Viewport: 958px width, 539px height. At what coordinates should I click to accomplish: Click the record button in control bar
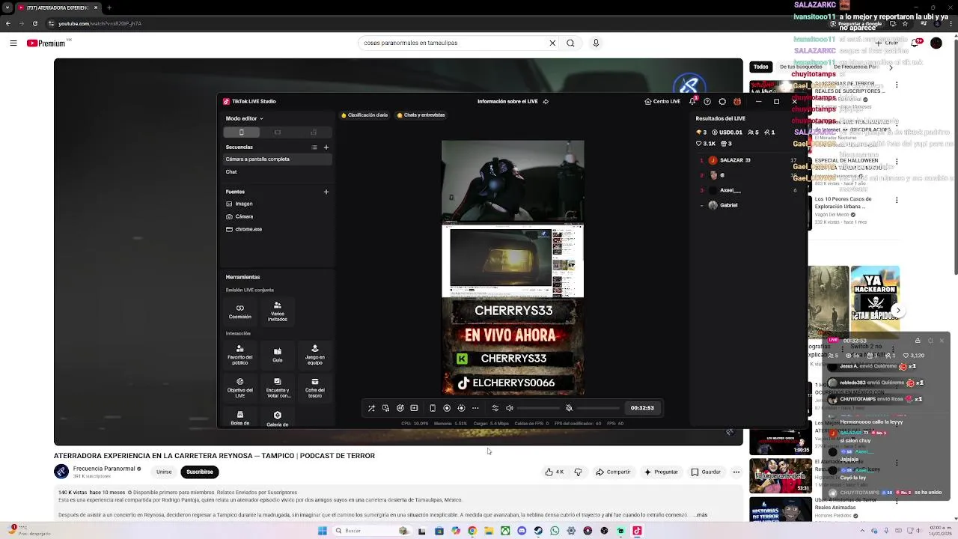[x=447, y=408]
